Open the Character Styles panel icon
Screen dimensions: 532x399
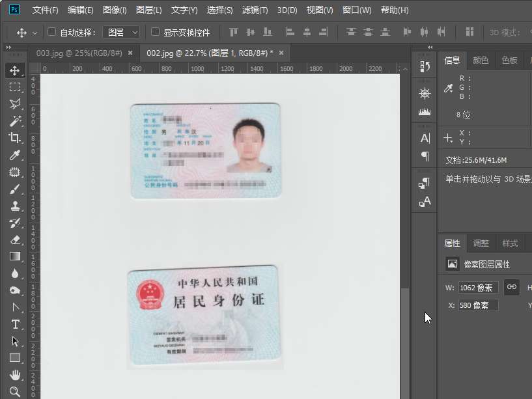425,202
